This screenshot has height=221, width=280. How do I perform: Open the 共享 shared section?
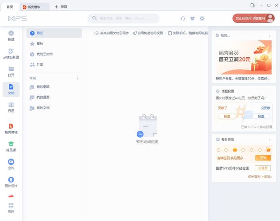[54, 65]
